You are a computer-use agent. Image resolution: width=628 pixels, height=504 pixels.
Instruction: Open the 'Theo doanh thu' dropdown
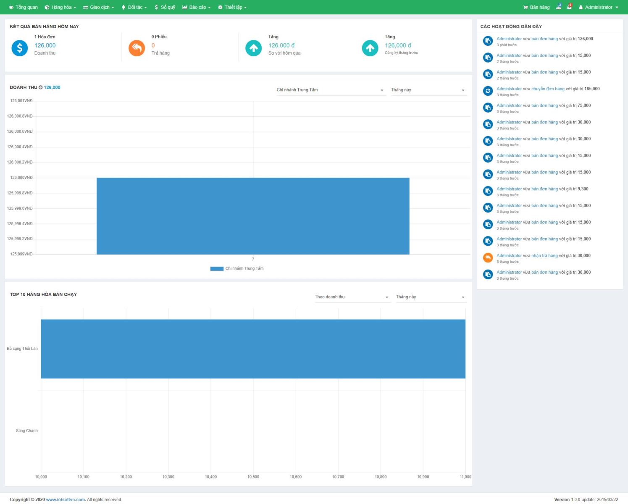pyautogui.click(x=352, y=297)
